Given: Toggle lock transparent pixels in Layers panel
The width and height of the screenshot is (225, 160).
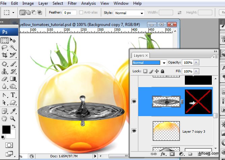Looking at the screenshot, I should [145, 72].
